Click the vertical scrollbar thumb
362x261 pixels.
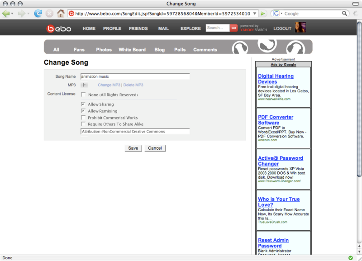359,99
